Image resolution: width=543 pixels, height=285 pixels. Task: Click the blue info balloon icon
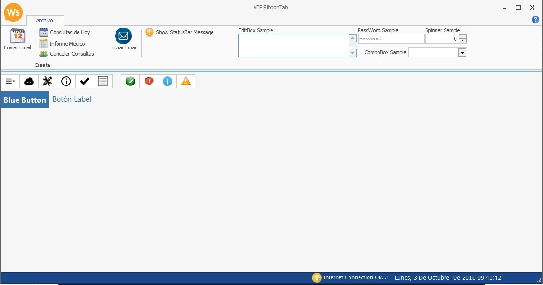[167, 81]
